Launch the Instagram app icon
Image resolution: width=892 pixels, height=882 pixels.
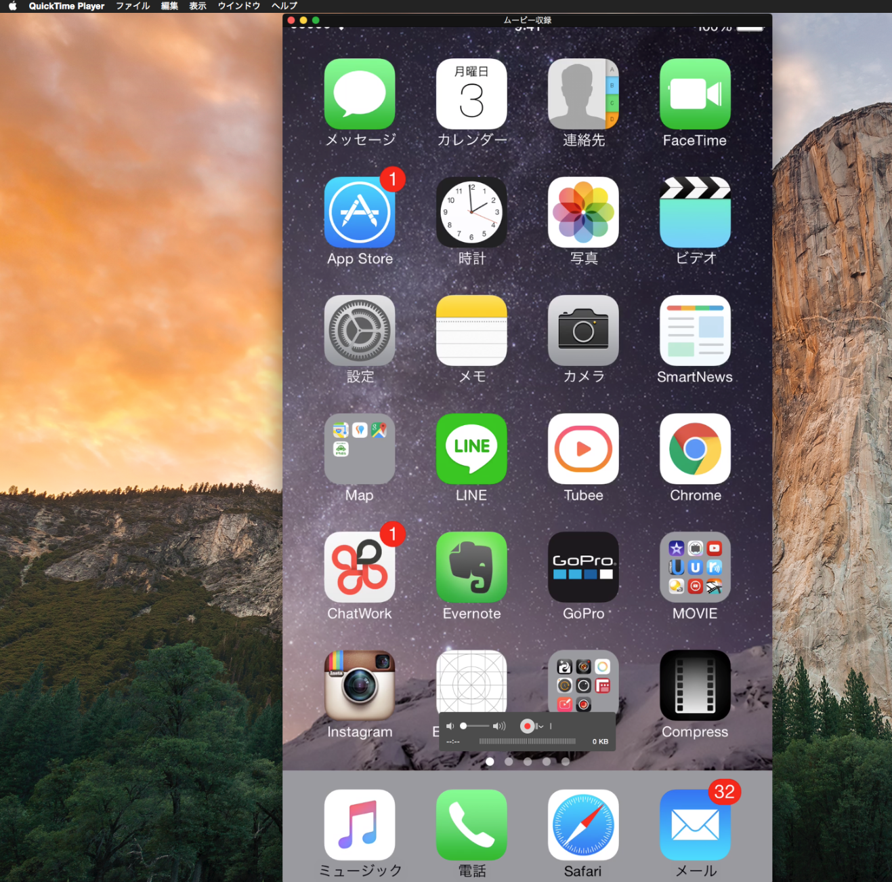pyautogui.click(x=360, y=685)
